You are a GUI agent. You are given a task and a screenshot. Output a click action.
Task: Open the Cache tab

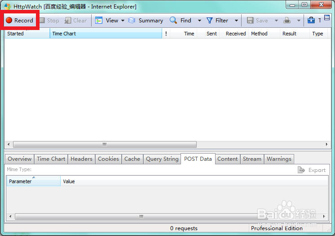coord(132,159)
